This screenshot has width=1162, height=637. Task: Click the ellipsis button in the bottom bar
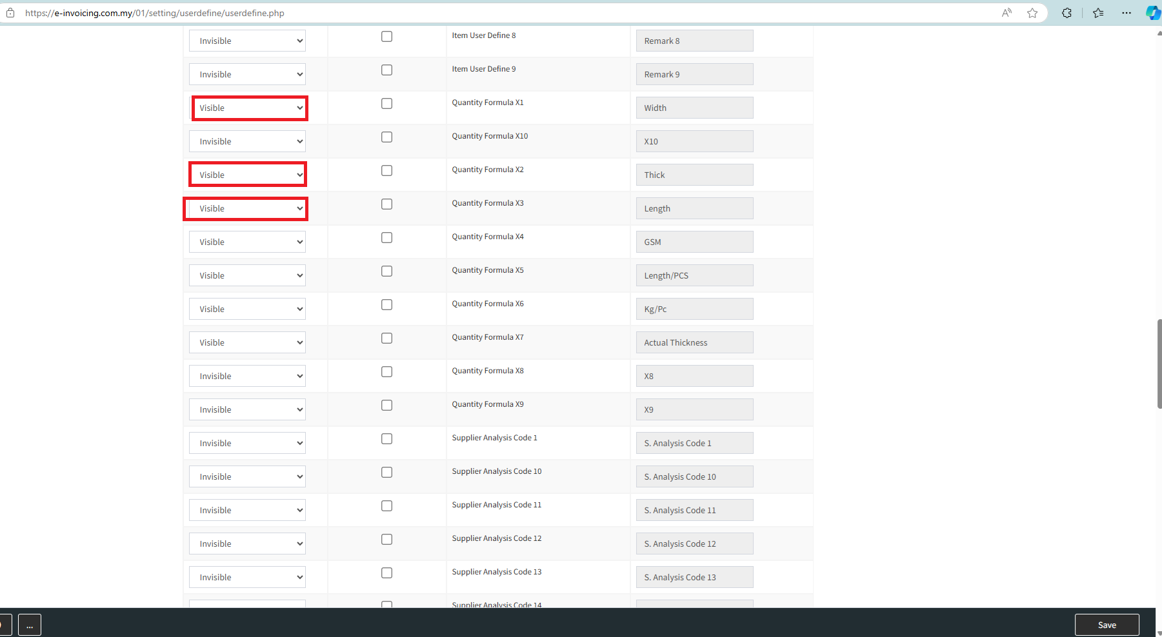point(30,625)
